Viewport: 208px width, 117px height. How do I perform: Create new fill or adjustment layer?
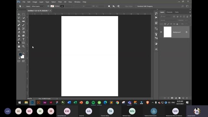point(176,98)
